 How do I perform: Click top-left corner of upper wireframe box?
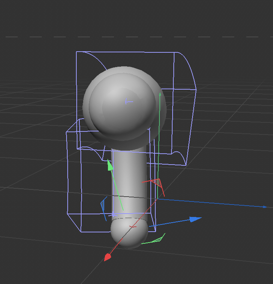[x=77, y=52]
